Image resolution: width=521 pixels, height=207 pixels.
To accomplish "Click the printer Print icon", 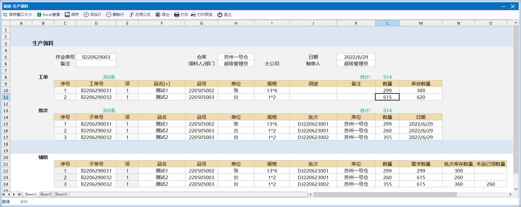I will click(x=177, y=15).
